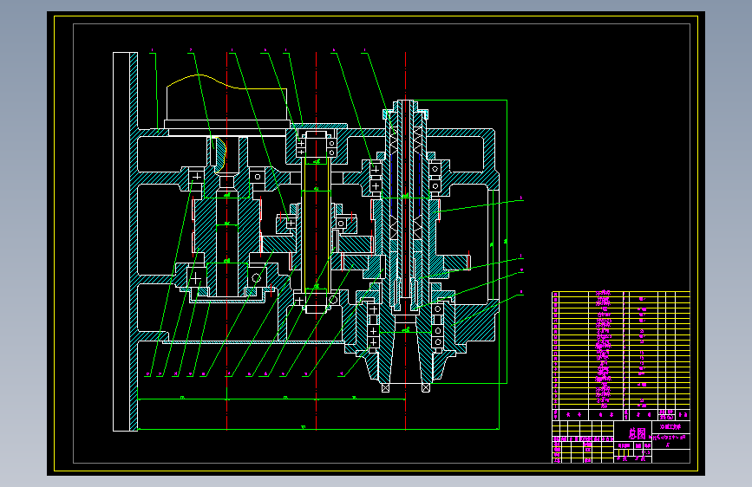Select the white mounting plate at far left
752x487 pixels.
click(121, 242)
